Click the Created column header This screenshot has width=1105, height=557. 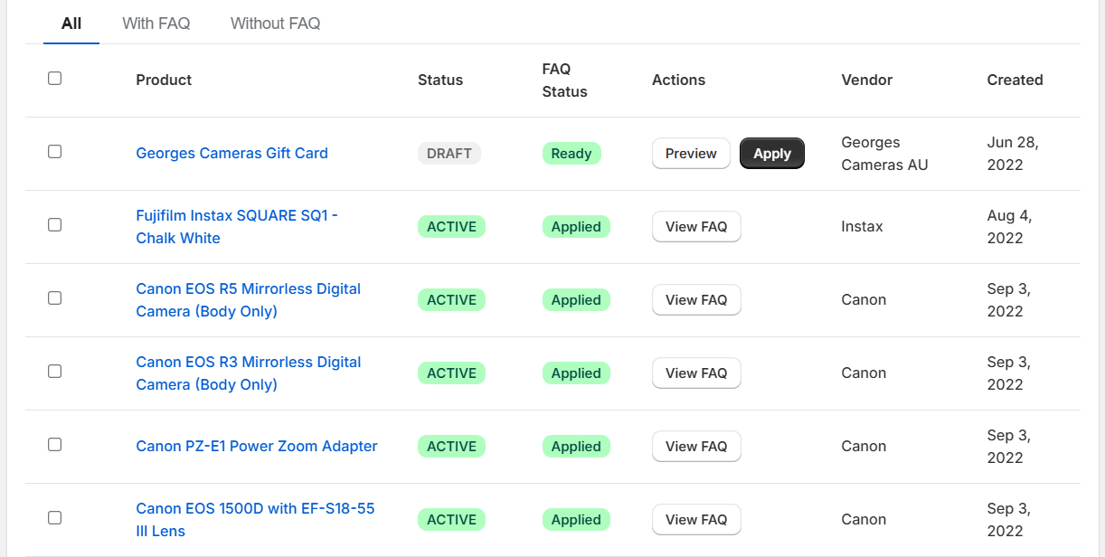coord(1015,80)
